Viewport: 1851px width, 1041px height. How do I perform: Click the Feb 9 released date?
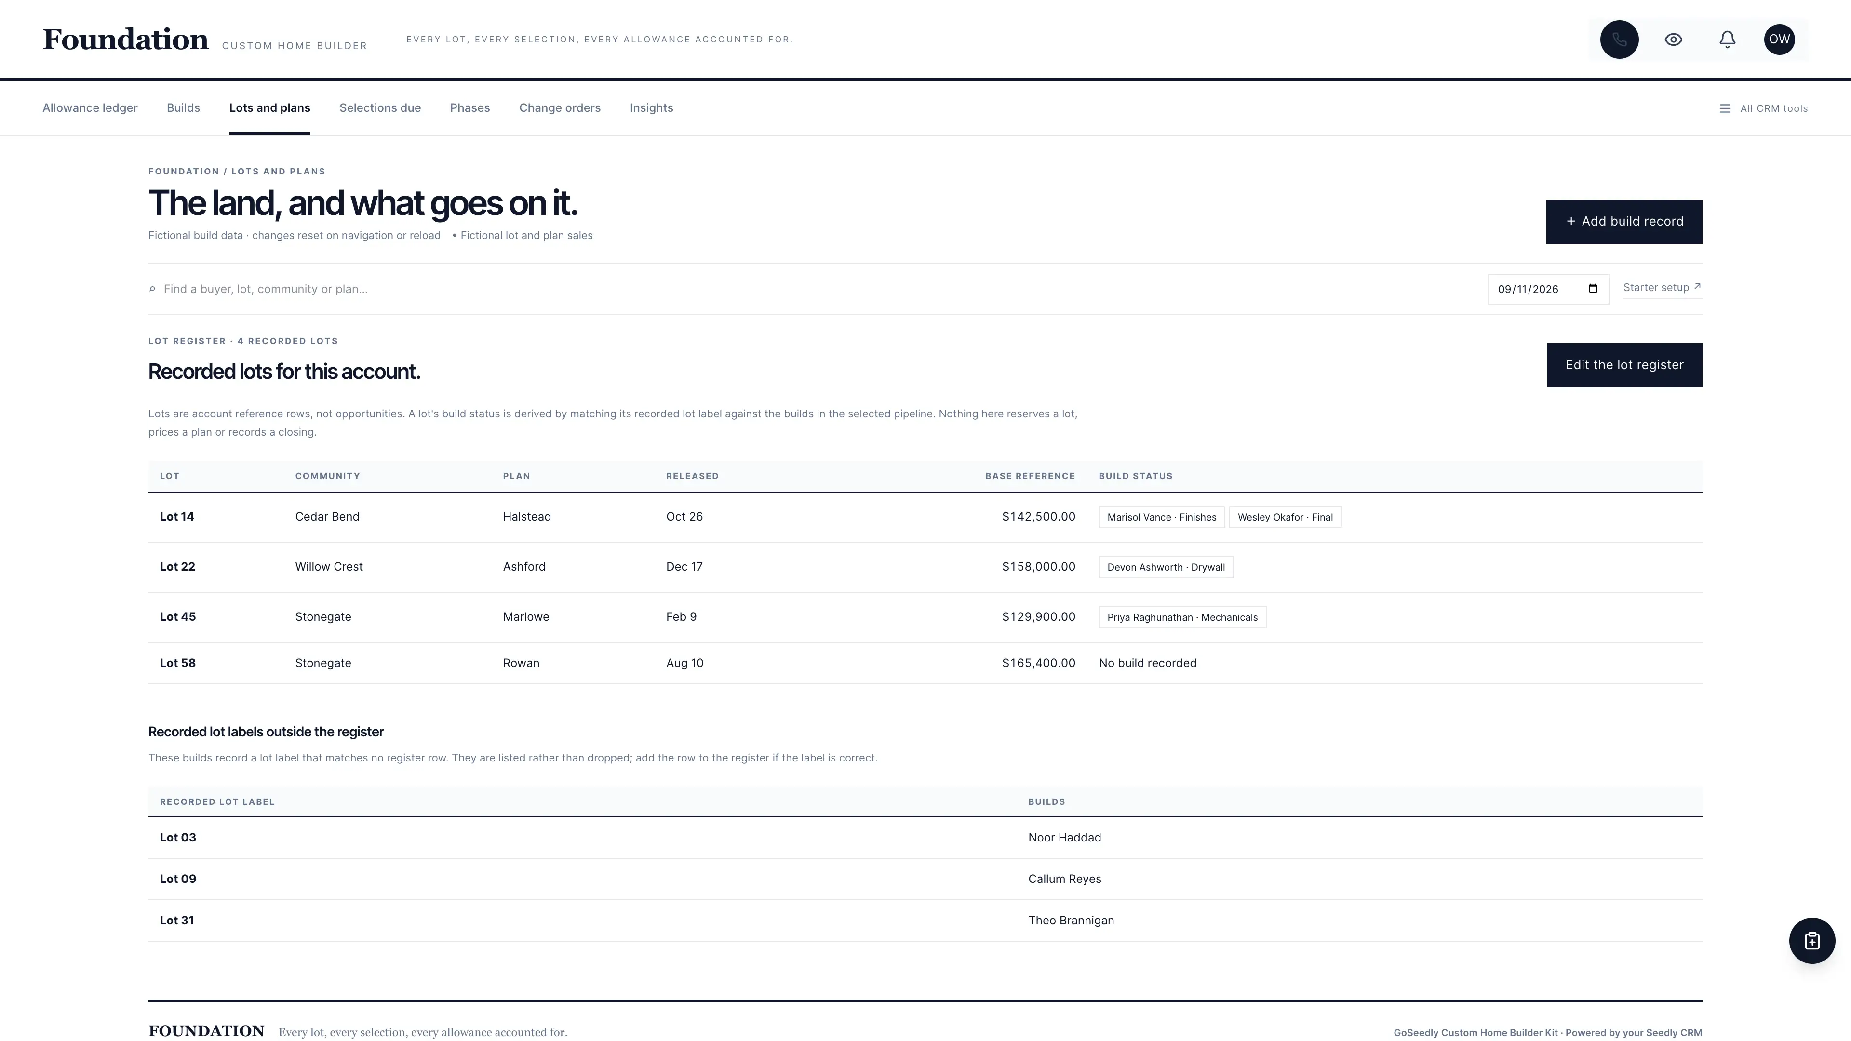[681, 617]
